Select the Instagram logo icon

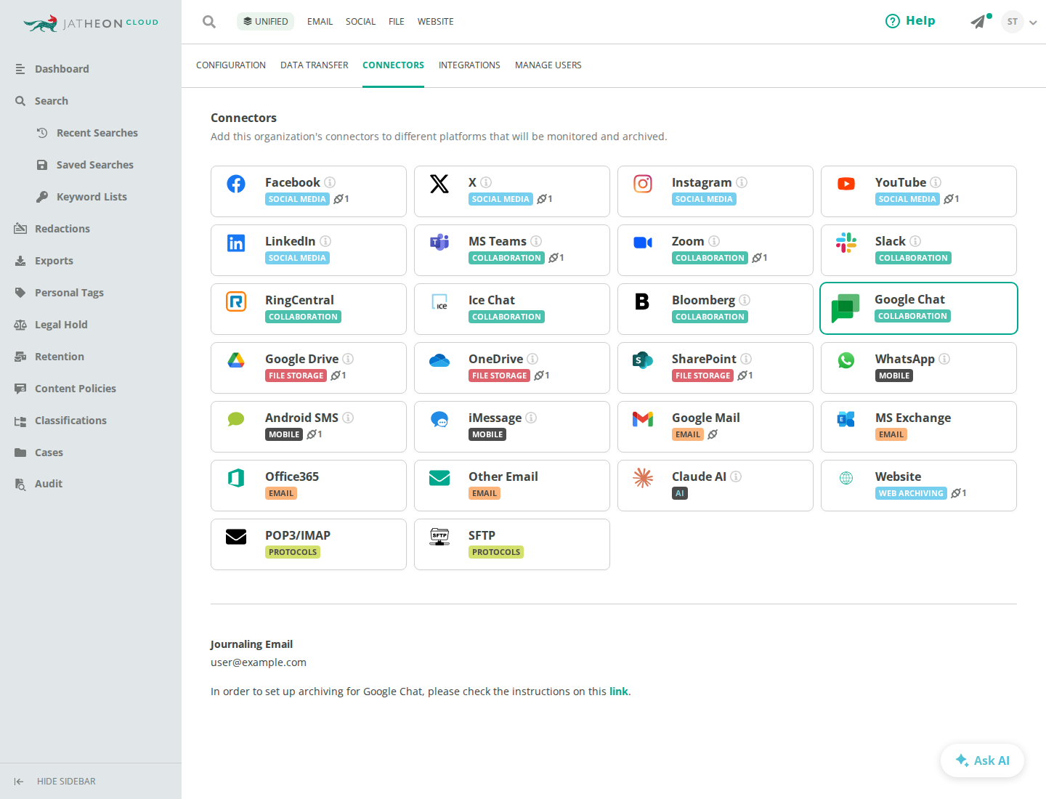click(643, 184)
